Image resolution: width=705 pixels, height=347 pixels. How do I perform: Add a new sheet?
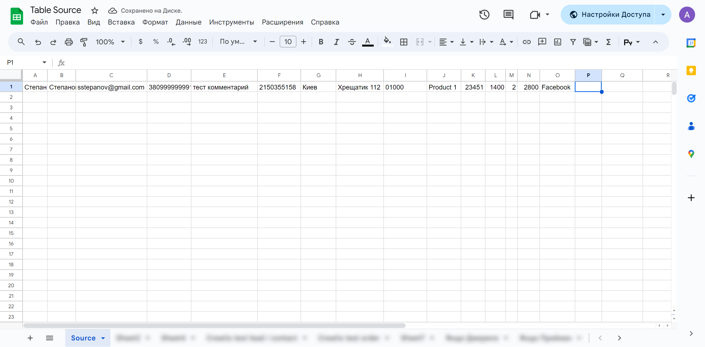pos(30,338)
